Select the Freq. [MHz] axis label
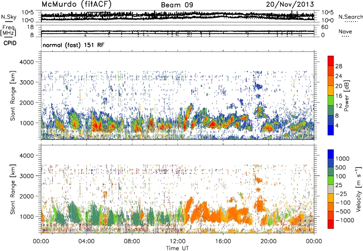363x251 pixels. (9, 30)
